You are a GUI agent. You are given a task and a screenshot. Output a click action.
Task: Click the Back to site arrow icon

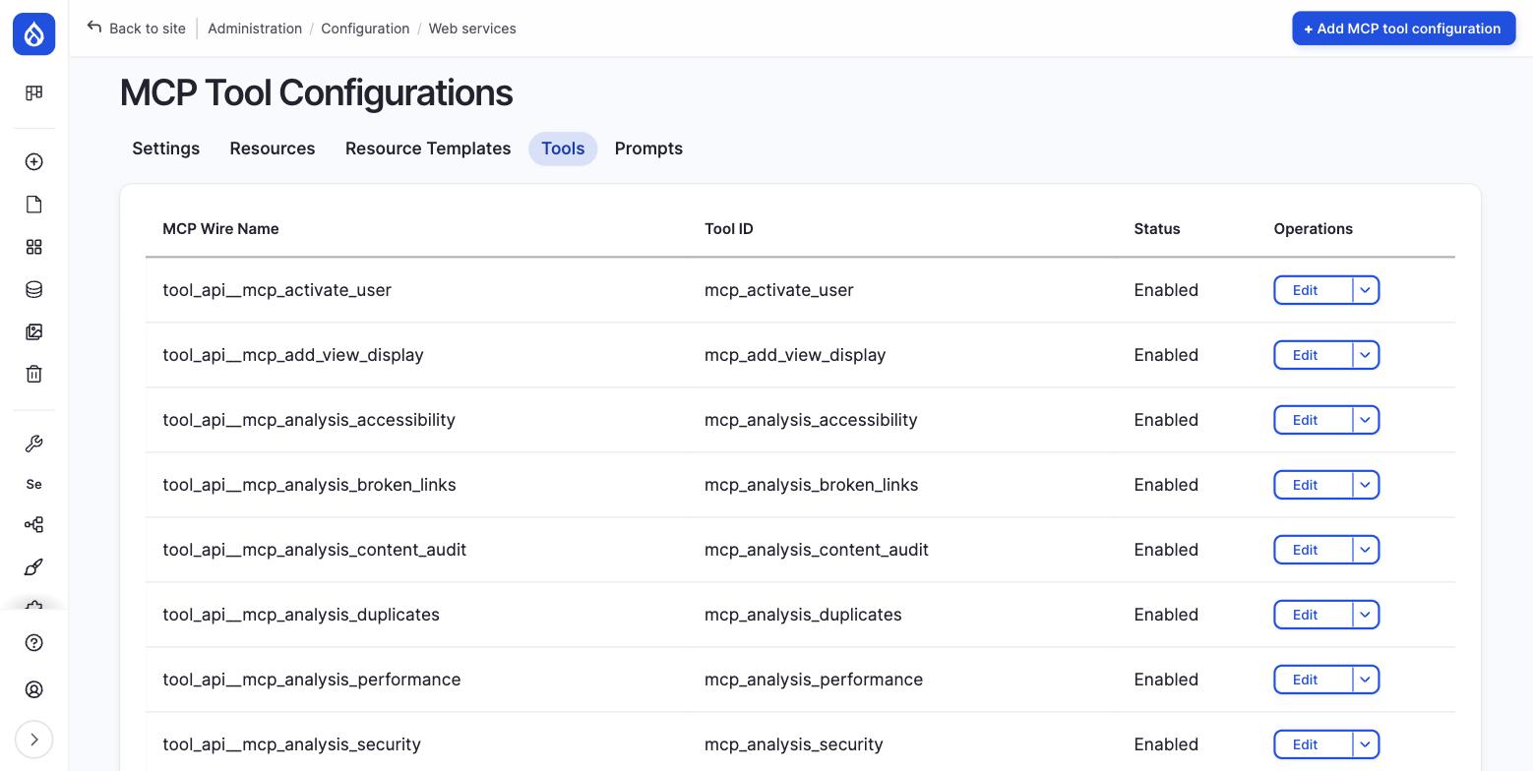pos(94,28)
